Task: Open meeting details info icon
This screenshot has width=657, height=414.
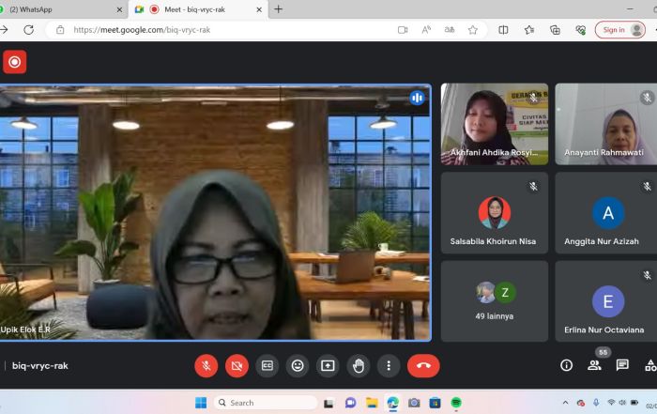Action: pyautogui.click(x=566, y=365)
